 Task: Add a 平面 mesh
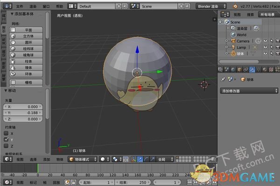click(x=26, y=30)
